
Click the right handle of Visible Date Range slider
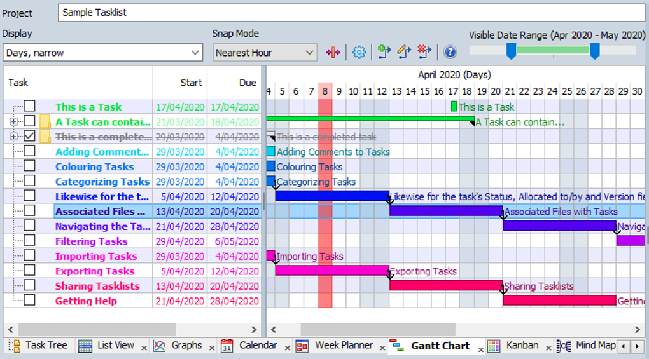pos(595,51)
